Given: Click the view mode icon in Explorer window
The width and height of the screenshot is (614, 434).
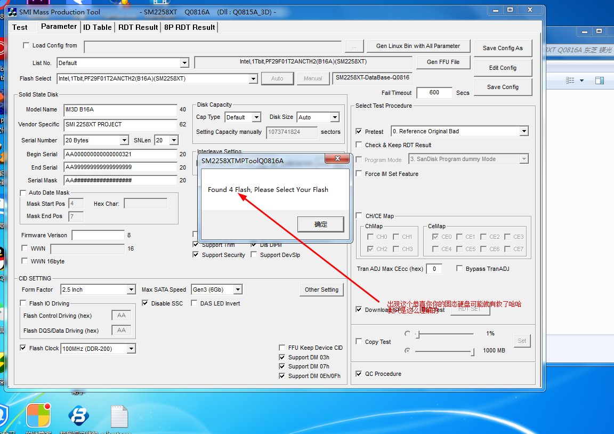Looking at the screenshot, I should click(x=570, y=81).
